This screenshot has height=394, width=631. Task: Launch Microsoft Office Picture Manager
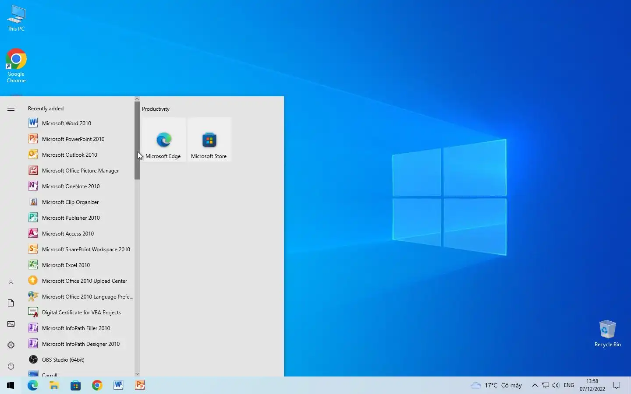click(x=80, y=171)
